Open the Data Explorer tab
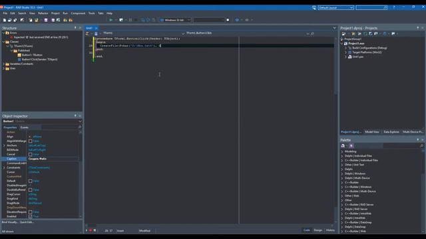The height and width of the screenshot is (239, 426). [391, 132]
